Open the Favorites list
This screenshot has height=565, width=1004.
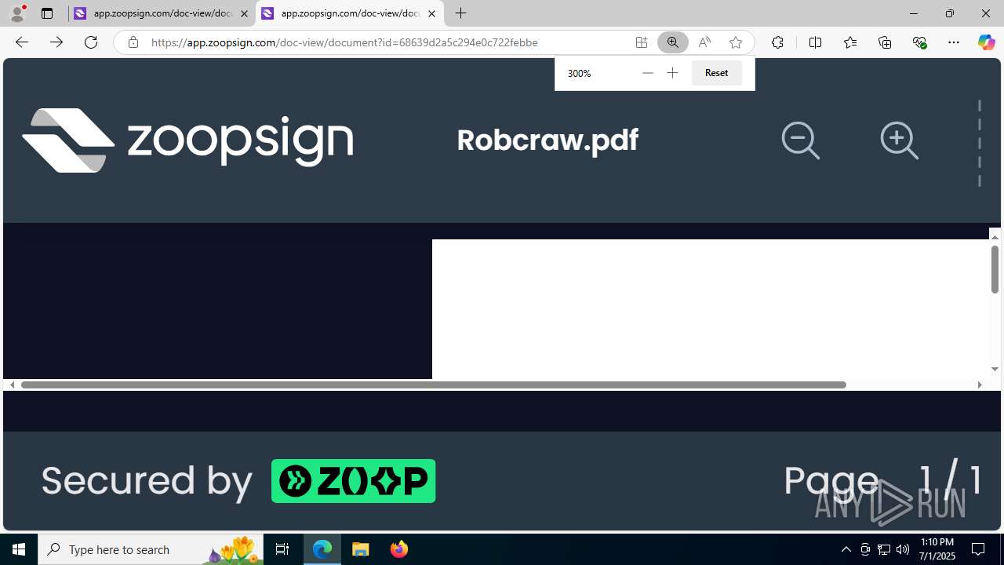850,42
